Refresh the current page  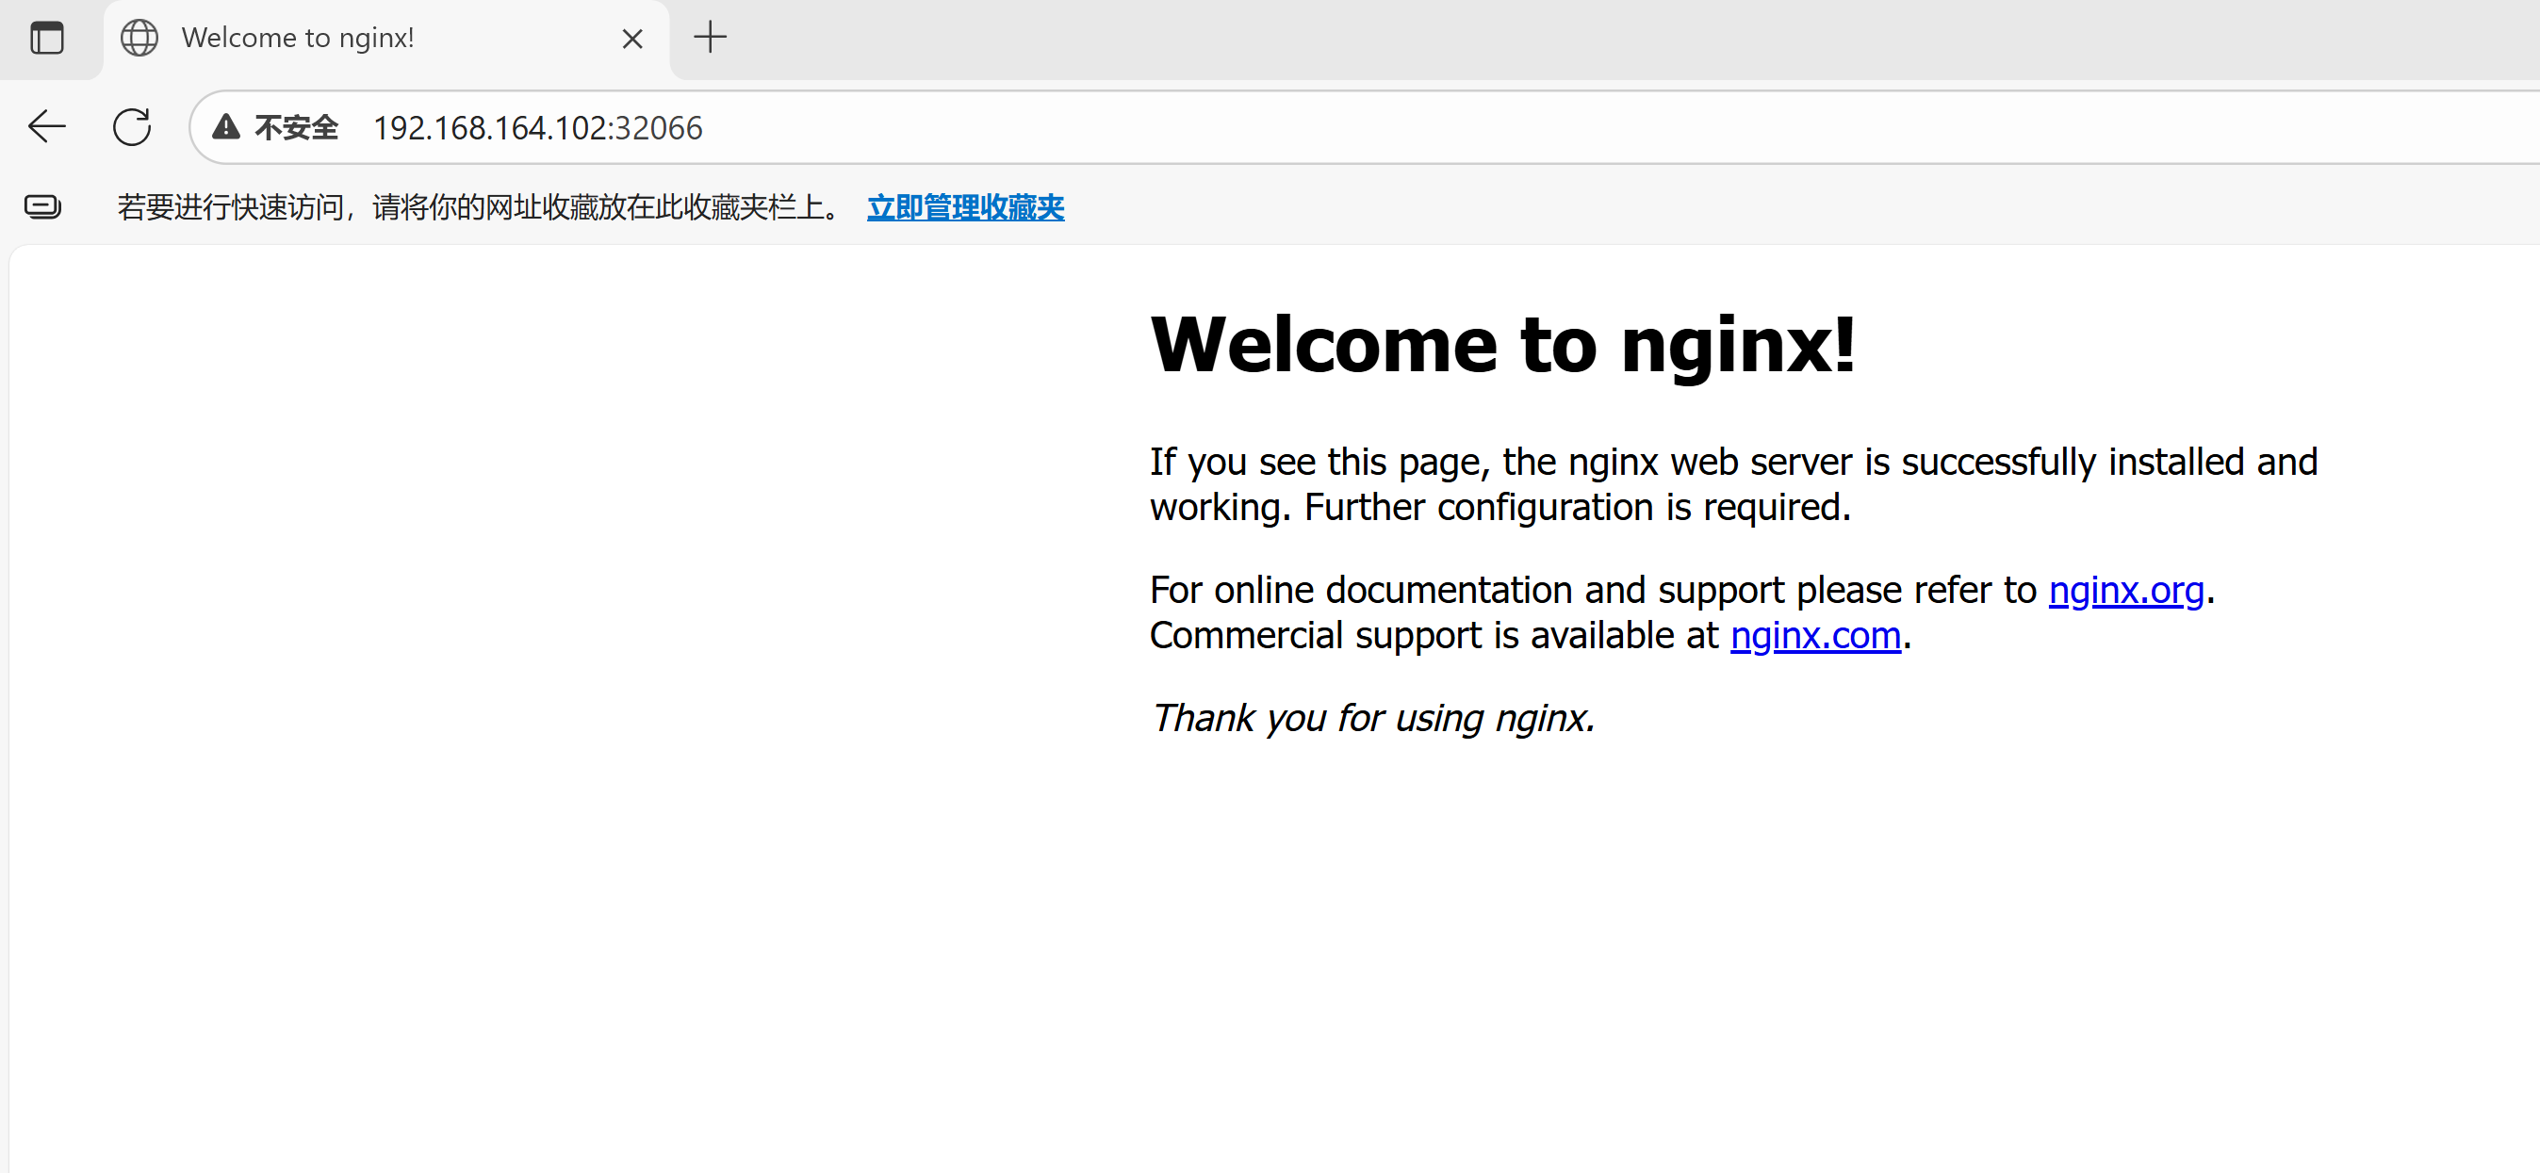[x=131, y=127]
